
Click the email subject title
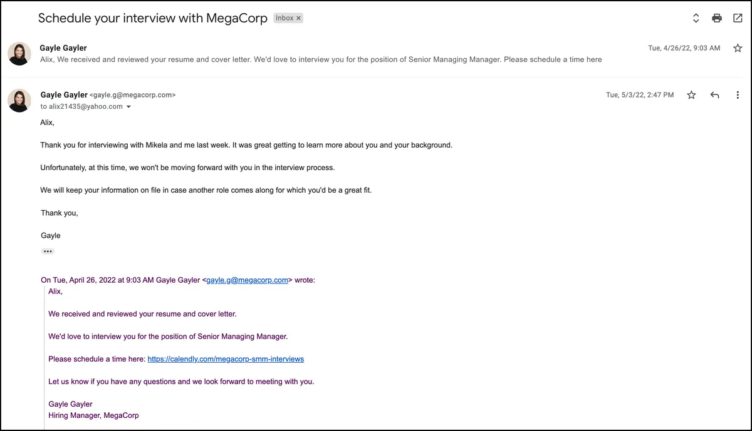pos(153,18)
